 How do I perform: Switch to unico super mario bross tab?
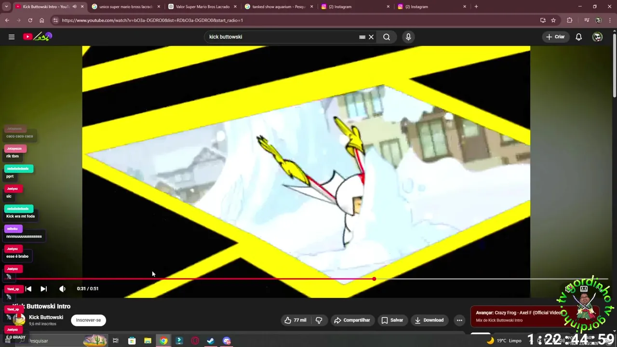(125, 7)
